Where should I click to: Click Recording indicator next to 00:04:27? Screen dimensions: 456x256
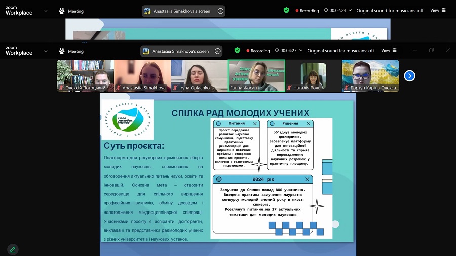coord(258,51)
